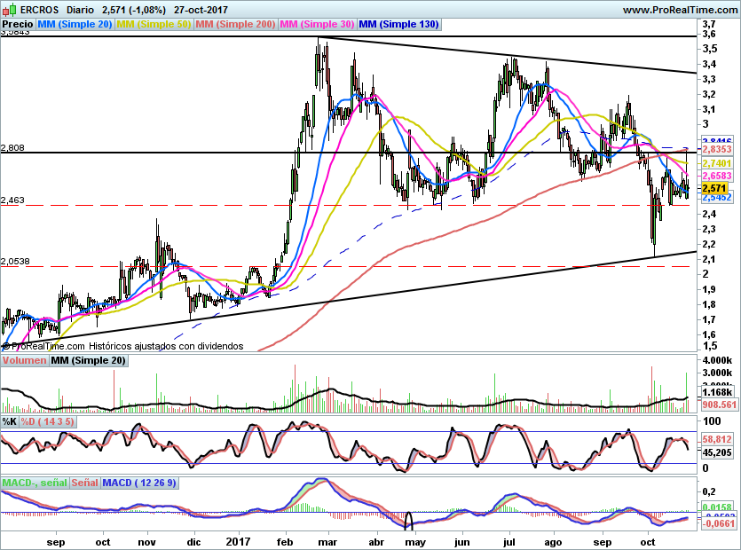
Task: Click the ProRealTime copyright icon on chart
Action: point(6,346)
